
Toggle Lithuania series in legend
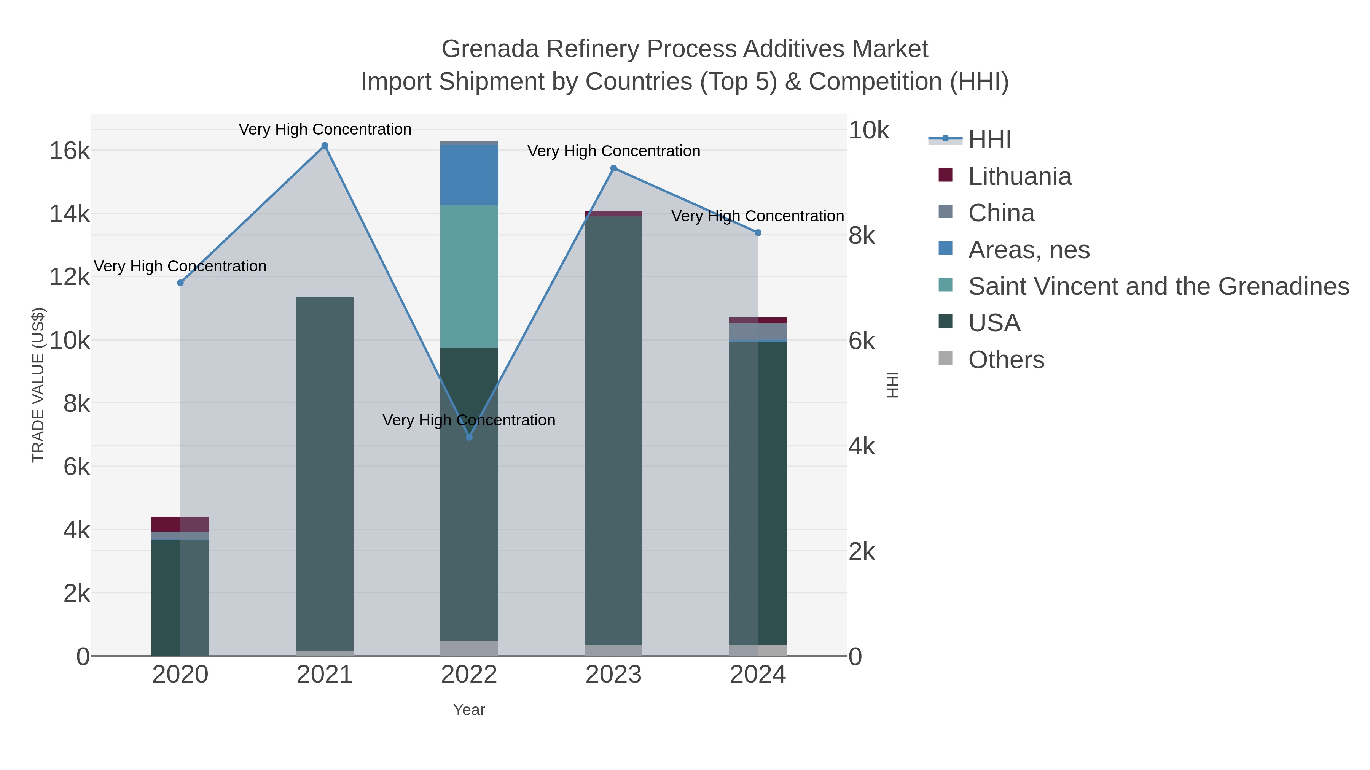1005,176
